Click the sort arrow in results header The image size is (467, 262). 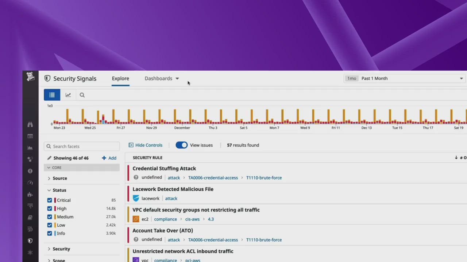(456, 158)
